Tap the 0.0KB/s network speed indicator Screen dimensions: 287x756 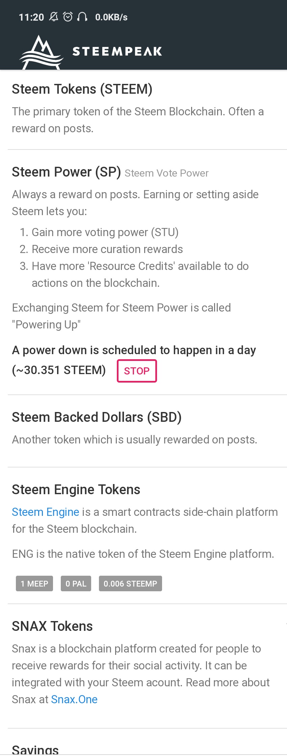[x=111, y=17]
